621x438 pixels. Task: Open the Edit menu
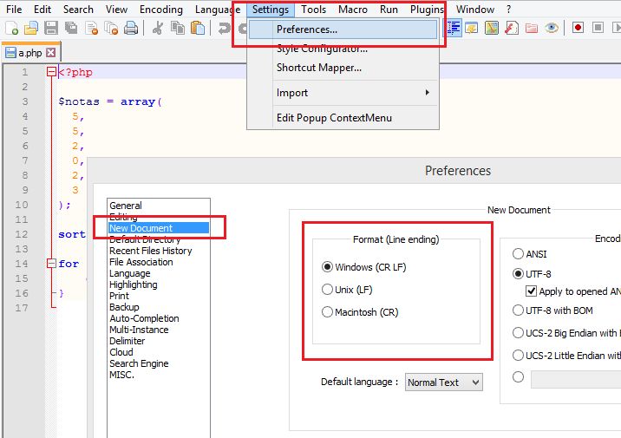pyautogui.click(x=42, y=10)
